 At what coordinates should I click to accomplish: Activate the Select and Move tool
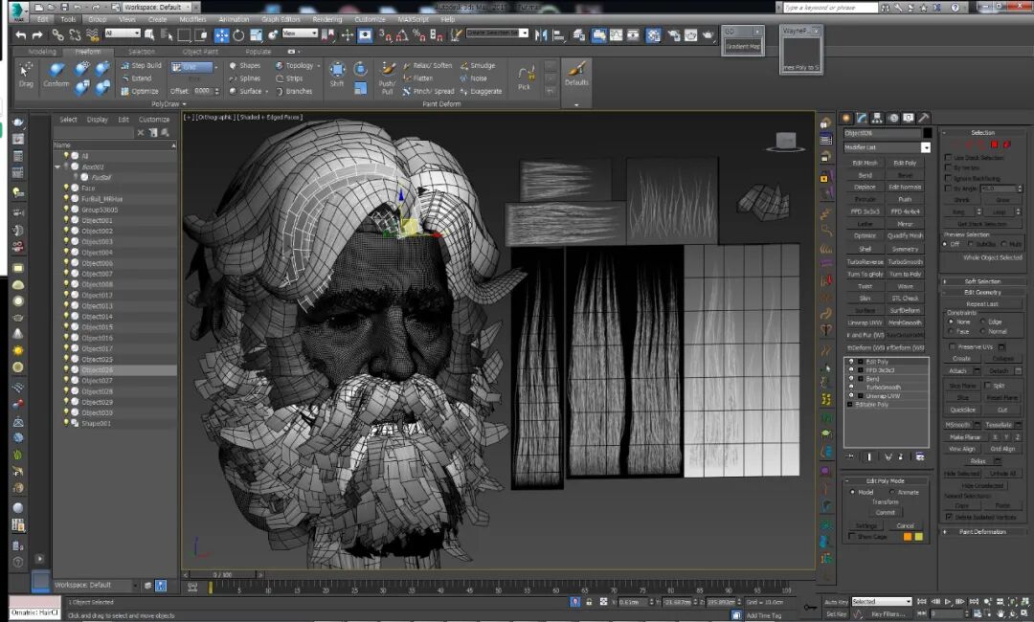point(221,34)
